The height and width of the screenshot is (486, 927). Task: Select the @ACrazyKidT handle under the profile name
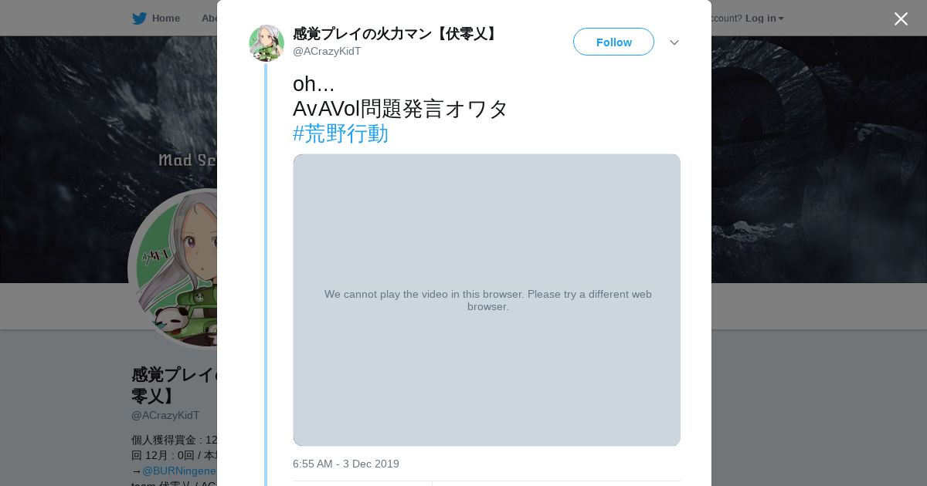[165, 415]
